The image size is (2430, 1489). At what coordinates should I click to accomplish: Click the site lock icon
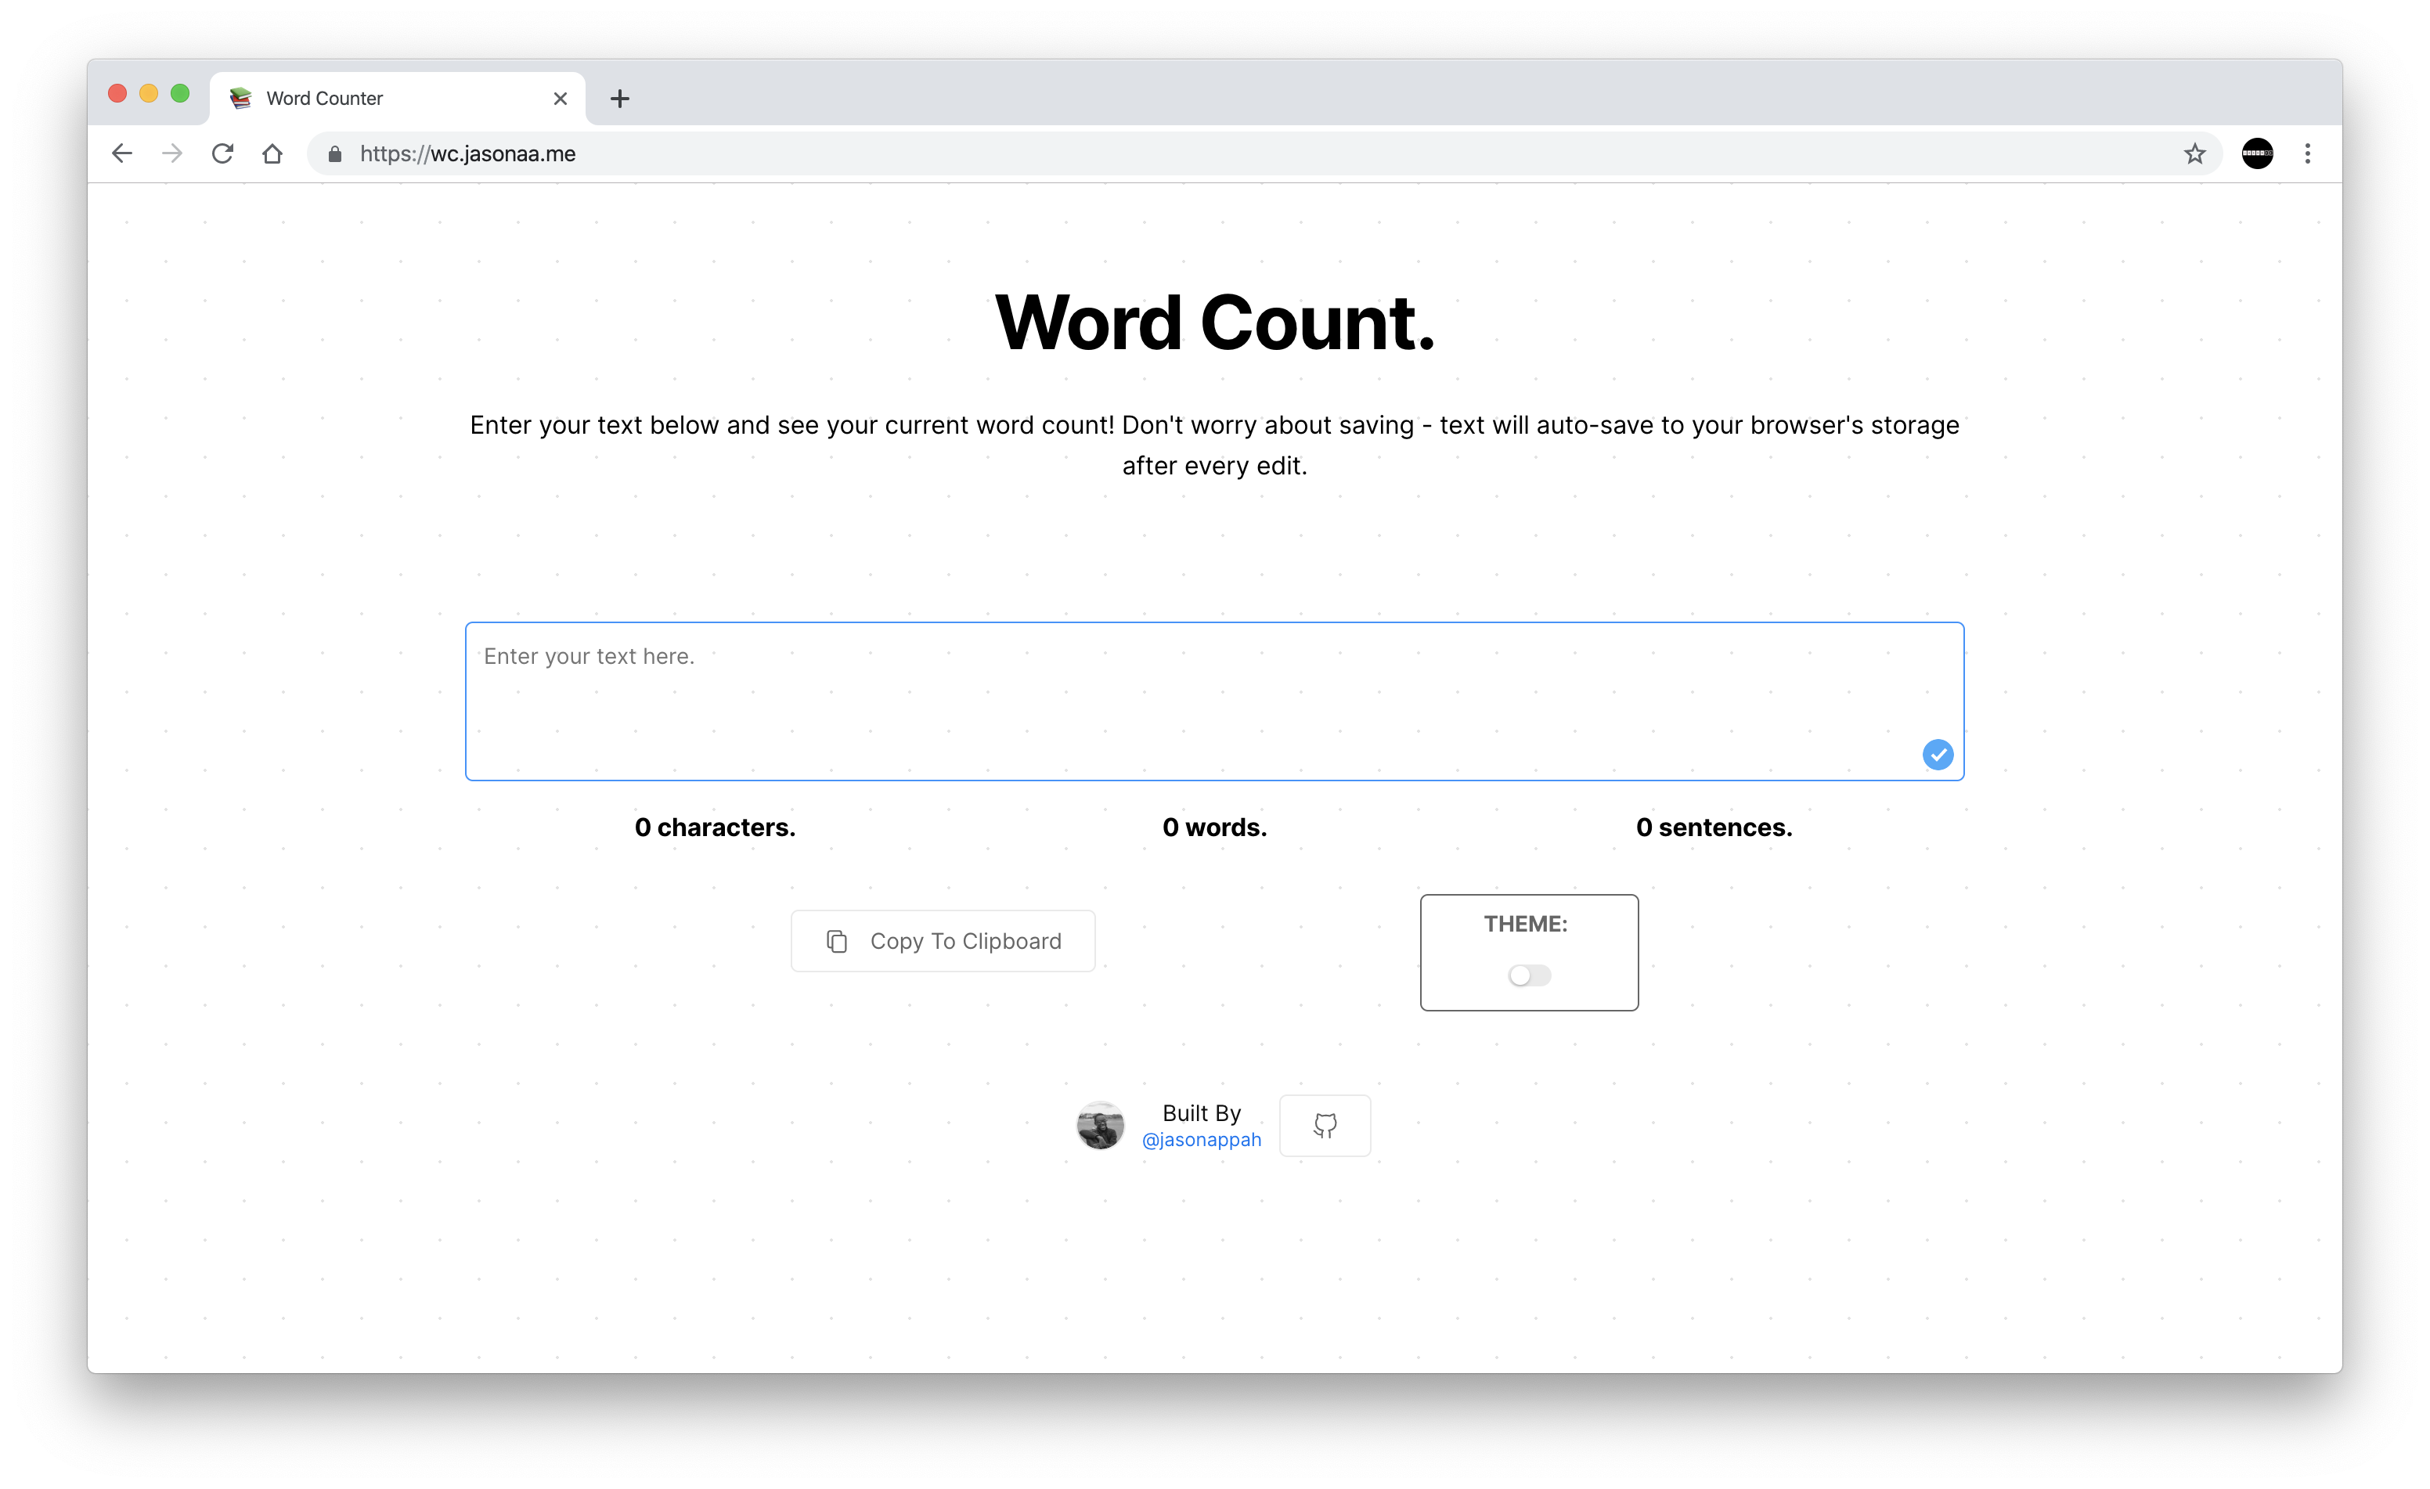click(335, 153)
